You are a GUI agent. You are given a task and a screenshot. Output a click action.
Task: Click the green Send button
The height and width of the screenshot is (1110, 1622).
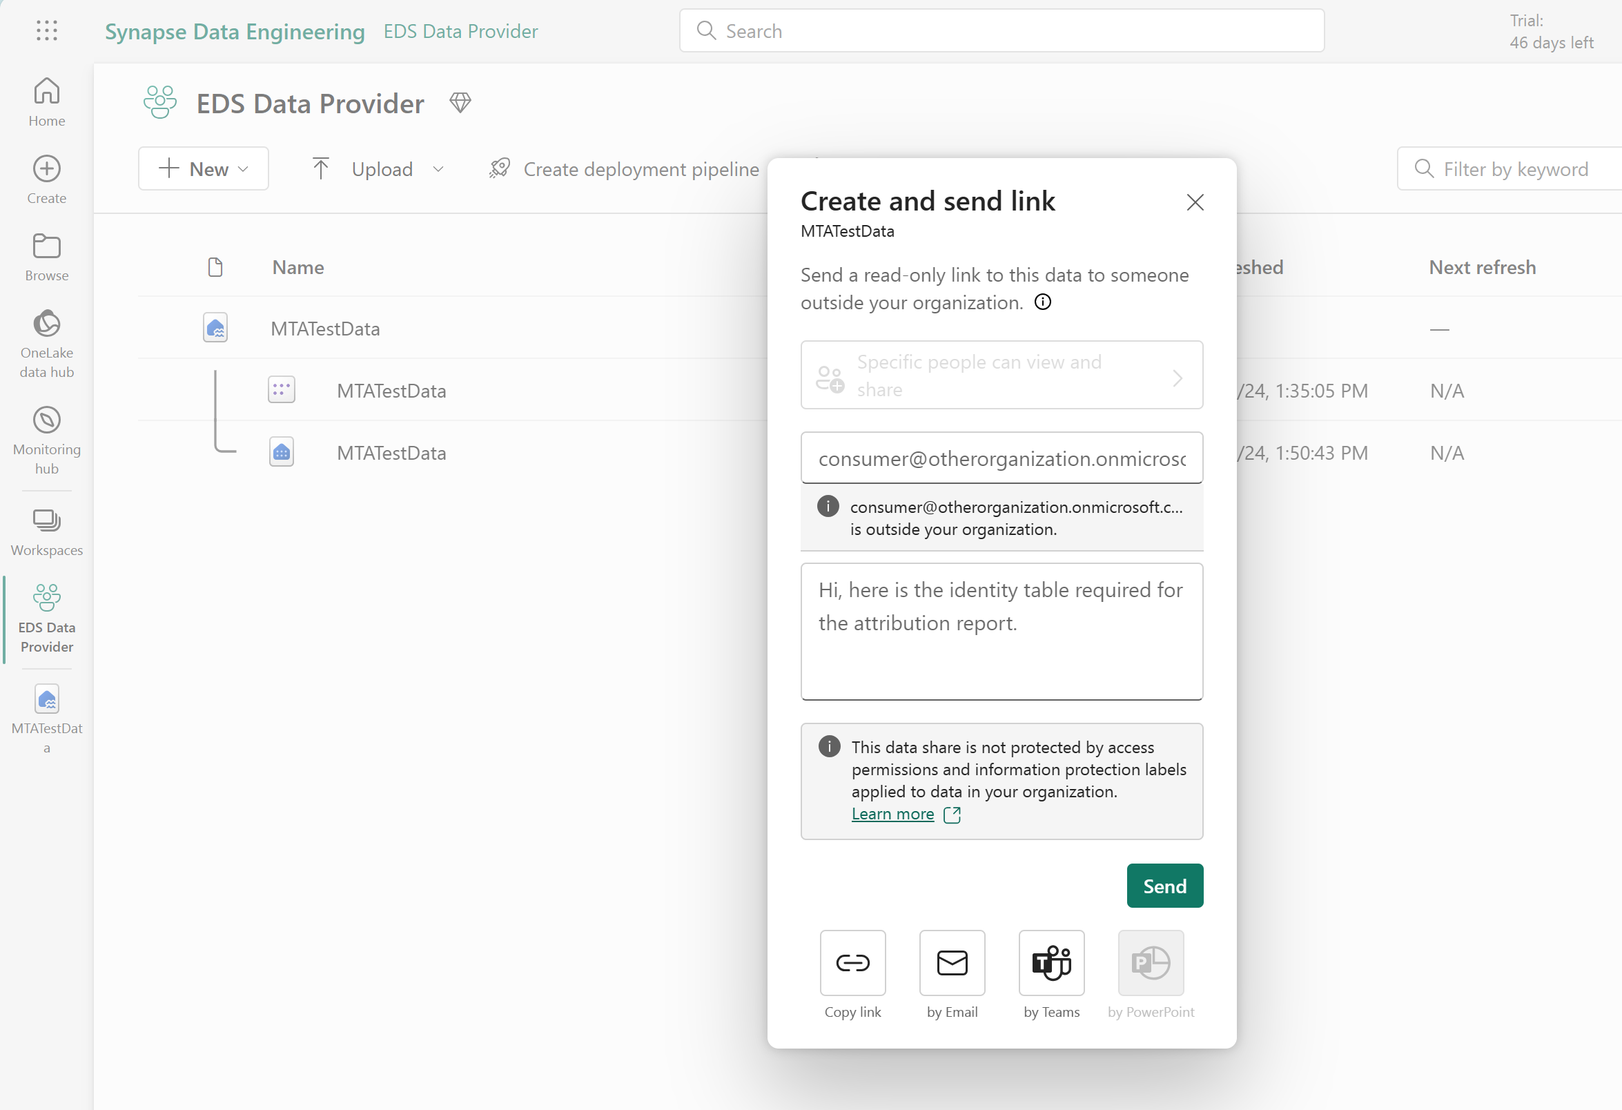1165,886
